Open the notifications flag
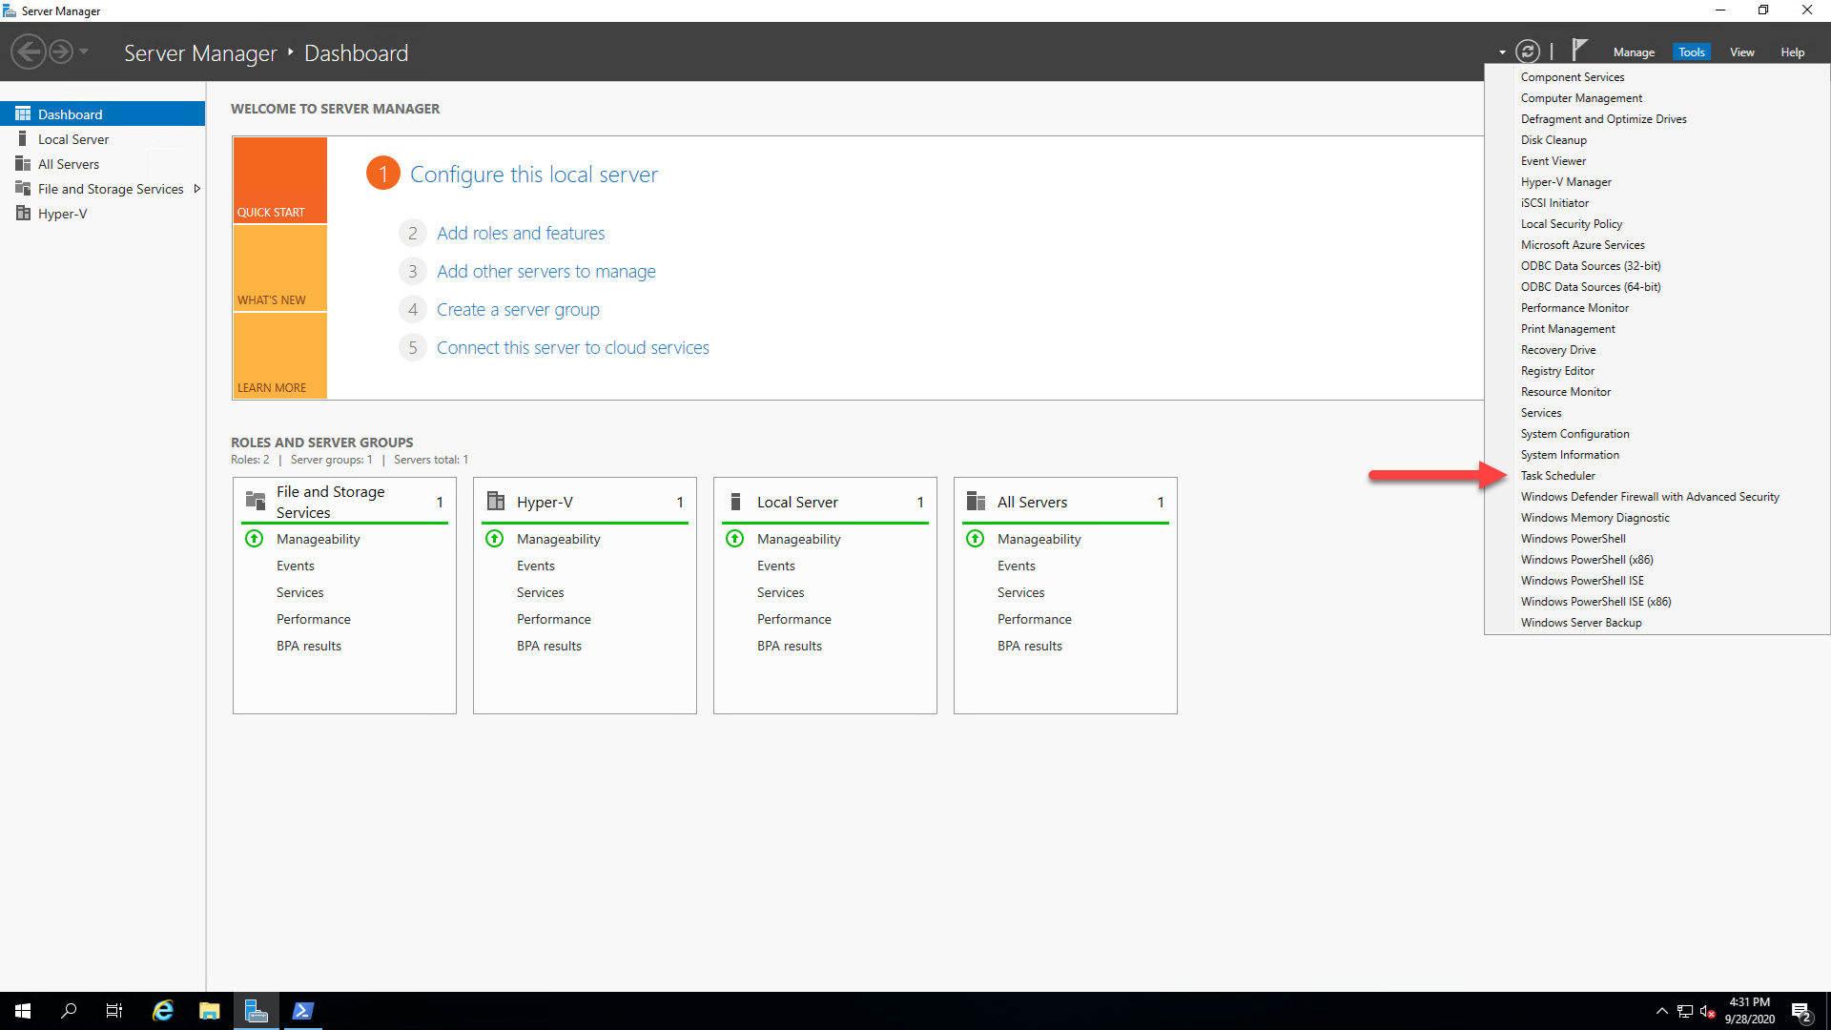 point(1579,50)
